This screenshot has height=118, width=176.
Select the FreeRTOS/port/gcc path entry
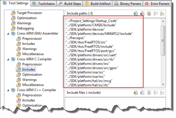click(91, 51)
